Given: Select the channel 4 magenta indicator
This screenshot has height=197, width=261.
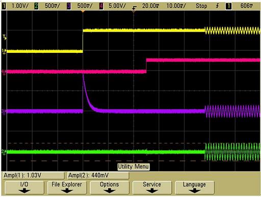Looking at the screenshot, I should point(101,6).
